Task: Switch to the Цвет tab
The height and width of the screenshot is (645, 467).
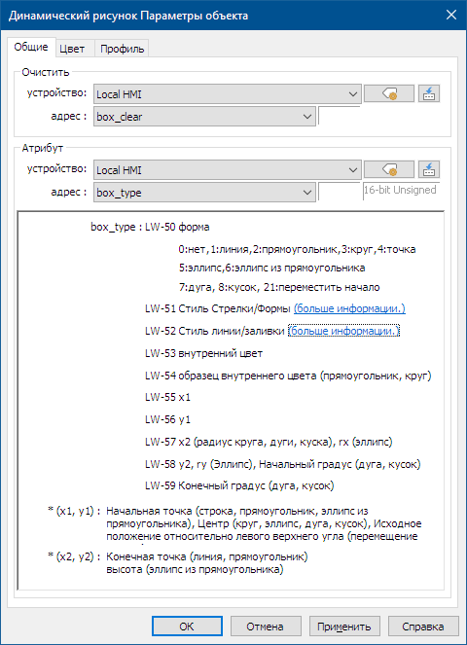Action: pyautogui.click(x=72, y=49)
